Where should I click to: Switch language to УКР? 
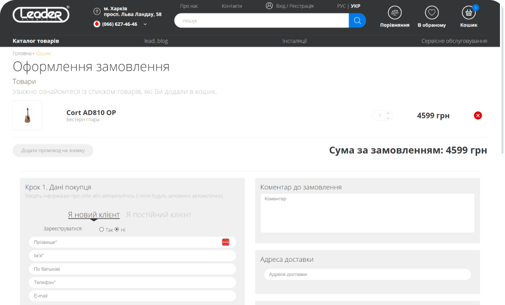coord(356,6)
